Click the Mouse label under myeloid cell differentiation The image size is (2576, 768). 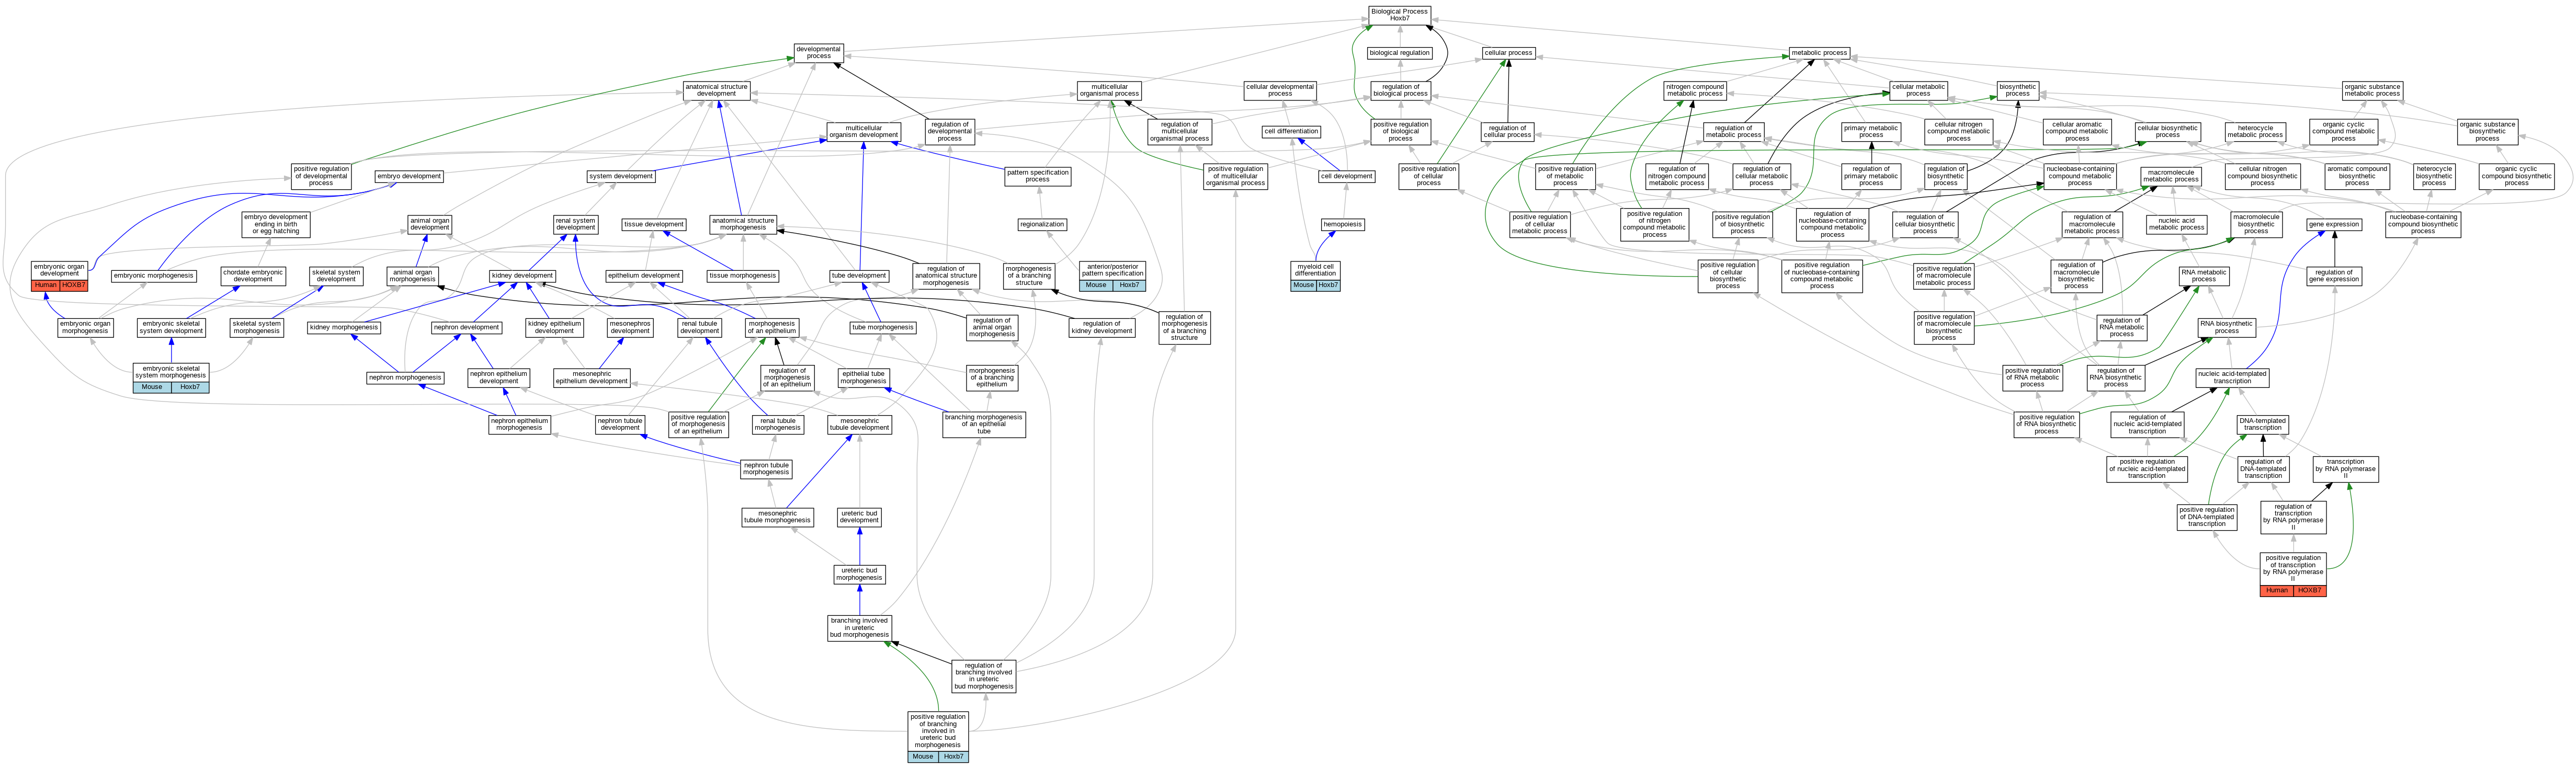tap(1303, 285)
